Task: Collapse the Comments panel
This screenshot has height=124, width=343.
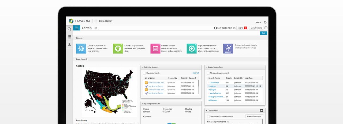Action: [x=206, y=111]
